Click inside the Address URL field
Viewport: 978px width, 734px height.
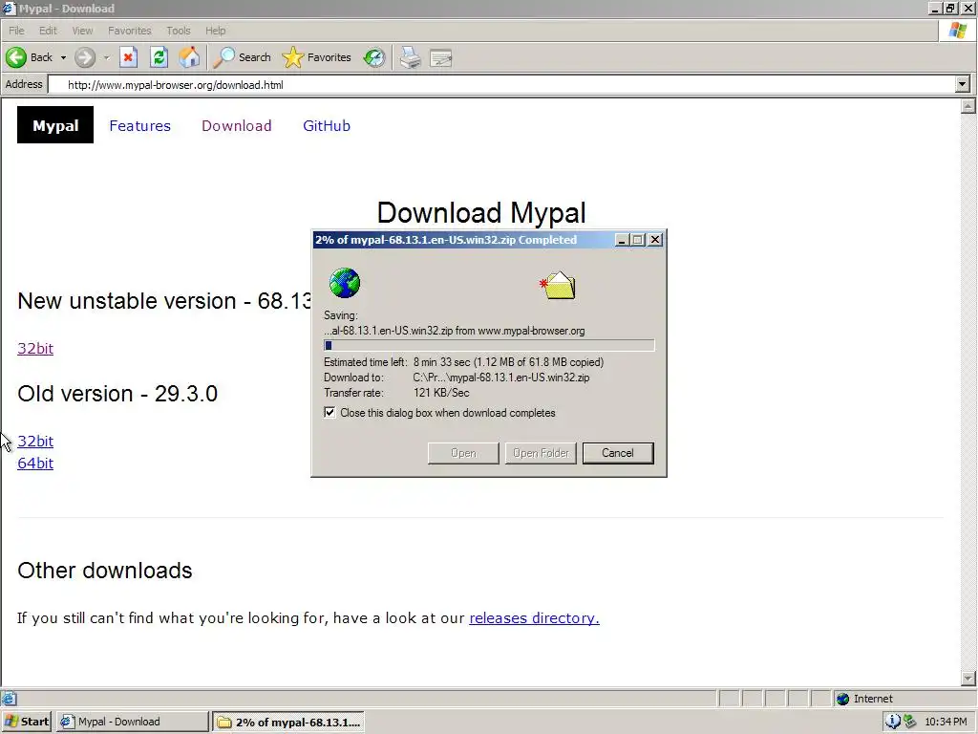pyautogui.click(x=501, y=84)
